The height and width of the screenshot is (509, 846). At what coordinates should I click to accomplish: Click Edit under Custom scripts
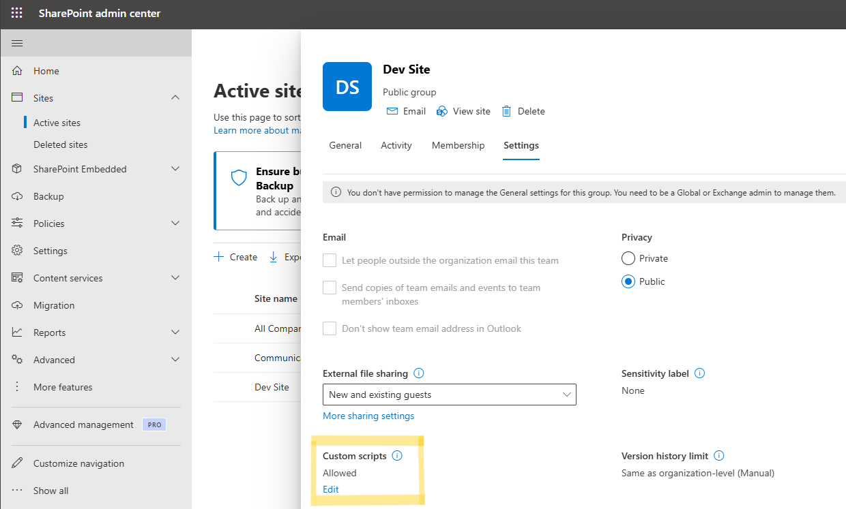coord(331,489)
